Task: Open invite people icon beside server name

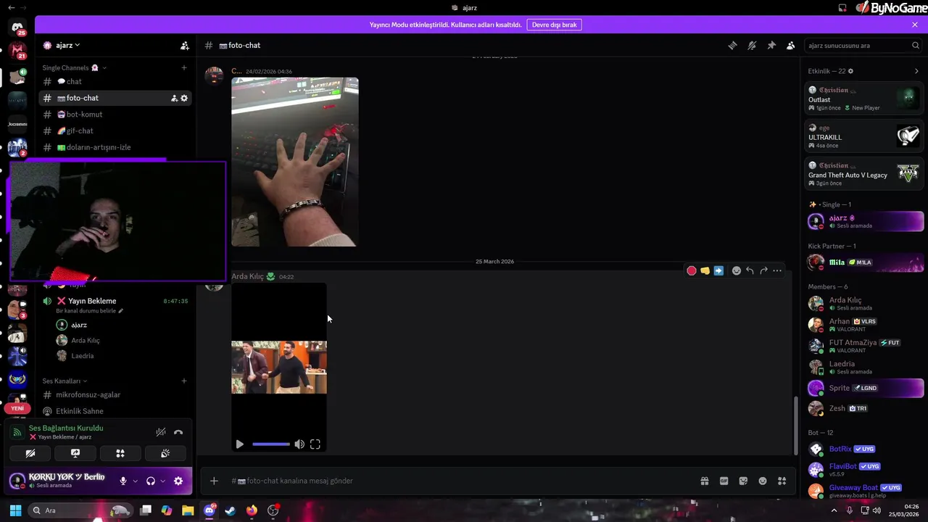Action: click(185, 45)
